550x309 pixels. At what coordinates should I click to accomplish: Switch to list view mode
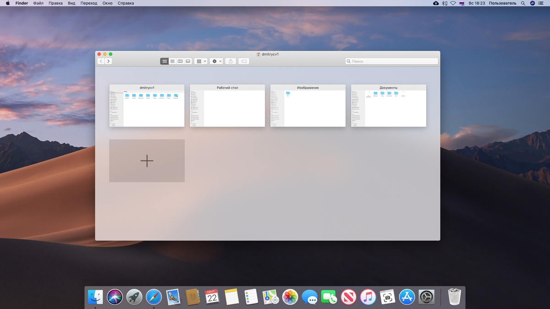click(172, 61)
